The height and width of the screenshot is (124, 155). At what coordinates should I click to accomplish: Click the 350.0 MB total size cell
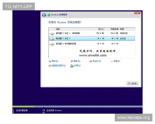pos(100,33)
